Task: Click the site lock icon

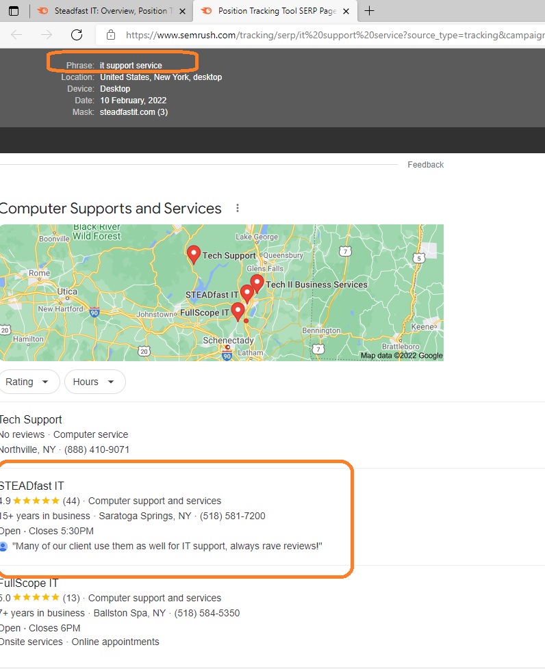Action: pos(111,35)
